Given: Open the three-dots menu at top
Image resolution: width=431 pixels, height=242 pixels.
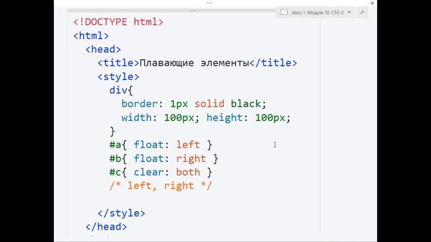Looking at the screenshot, I should point(209,3).
